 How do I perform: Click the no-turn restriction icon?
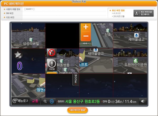(x=52, y=53)
